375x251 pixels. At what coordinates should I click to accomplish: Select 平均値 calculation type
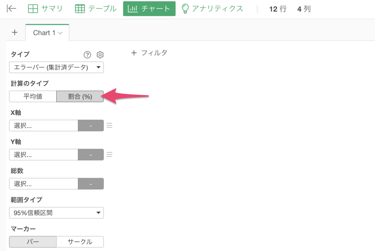pyautogui.click(x=33, y=96)
